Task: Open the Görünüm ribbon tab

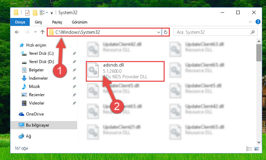Action: point(80,22)
